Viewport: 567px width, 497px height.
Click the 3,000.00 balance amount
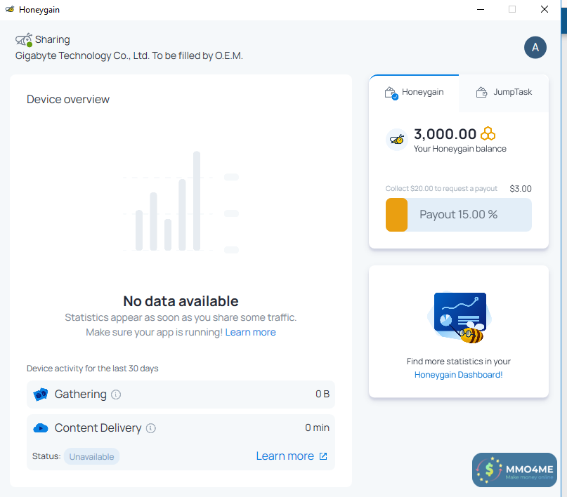(445, 134)
